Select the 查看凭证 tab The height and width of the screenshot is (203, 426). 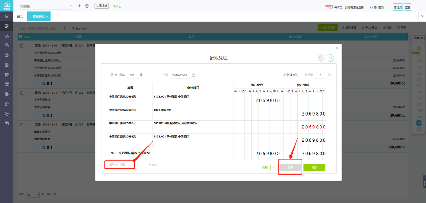(39, 16)
